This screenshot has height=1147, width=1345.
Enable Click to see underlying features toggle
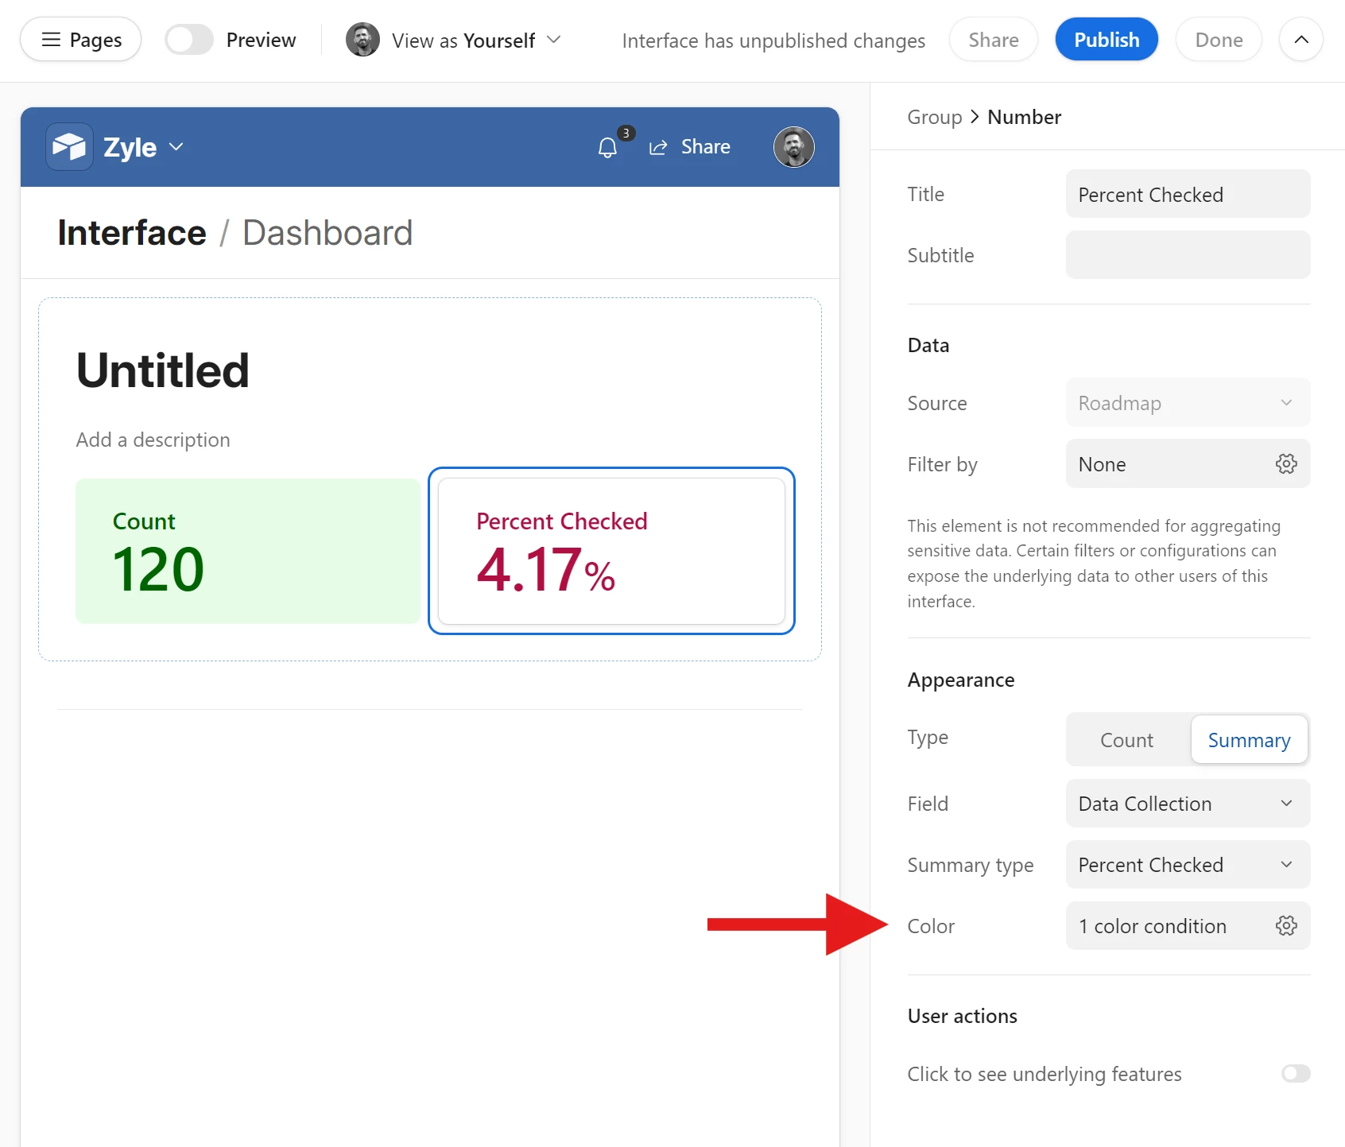tap(1295, 1074)
